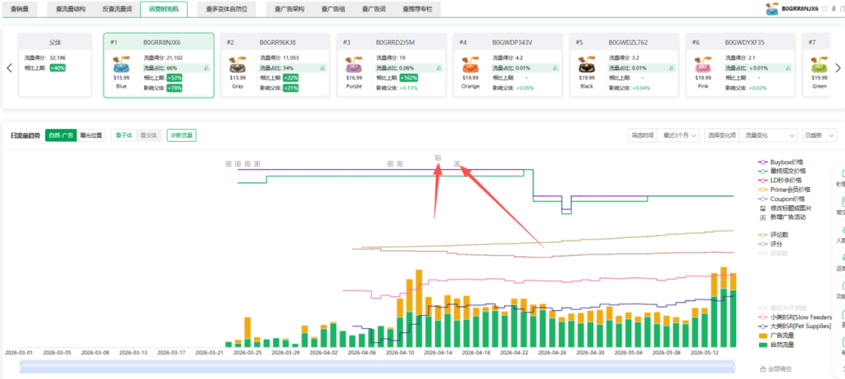
Task: Toggle Prime会员价格 legend series
Action: 784,189
